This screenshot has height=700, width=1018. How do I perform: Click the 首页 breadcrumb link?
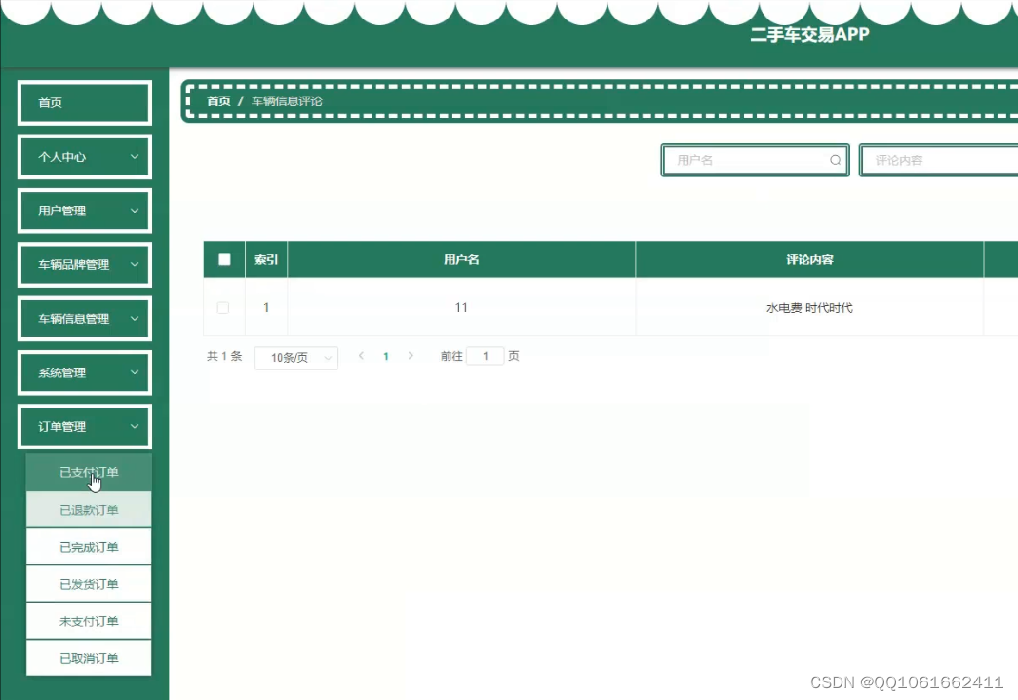click(x=218, y=98)
